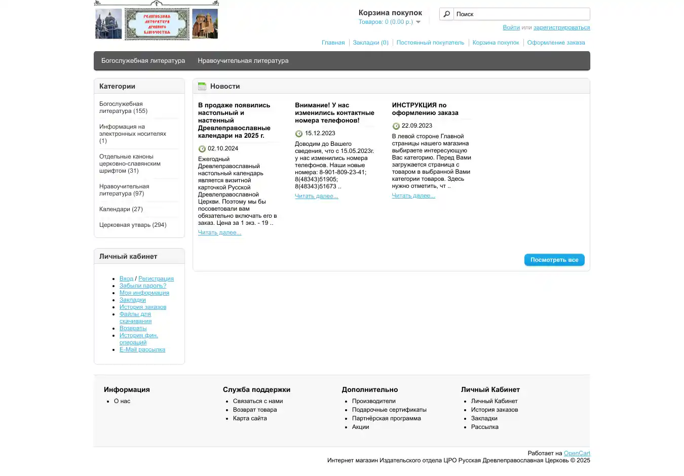The height and width of the screenshot is (476, 684).
Task: Open the Богослужебная литература menu
Action: pyautogui.click(x=143, y=61)
